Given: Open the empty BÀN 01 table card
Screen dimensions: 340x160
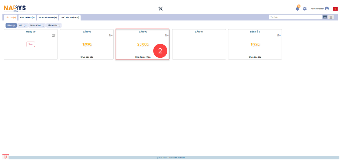Looking at the screenshot, I should coord(199,45).
